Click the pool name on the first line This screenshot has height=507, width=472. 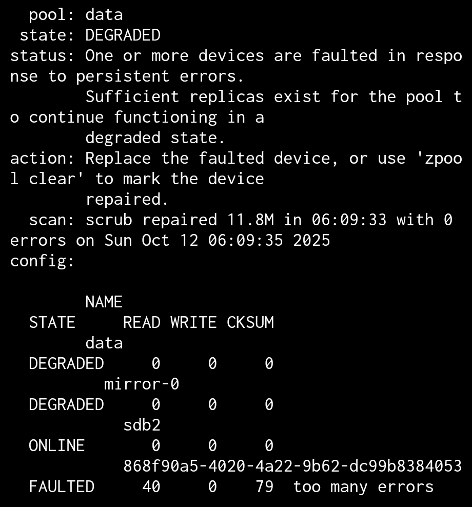[104, 15]
